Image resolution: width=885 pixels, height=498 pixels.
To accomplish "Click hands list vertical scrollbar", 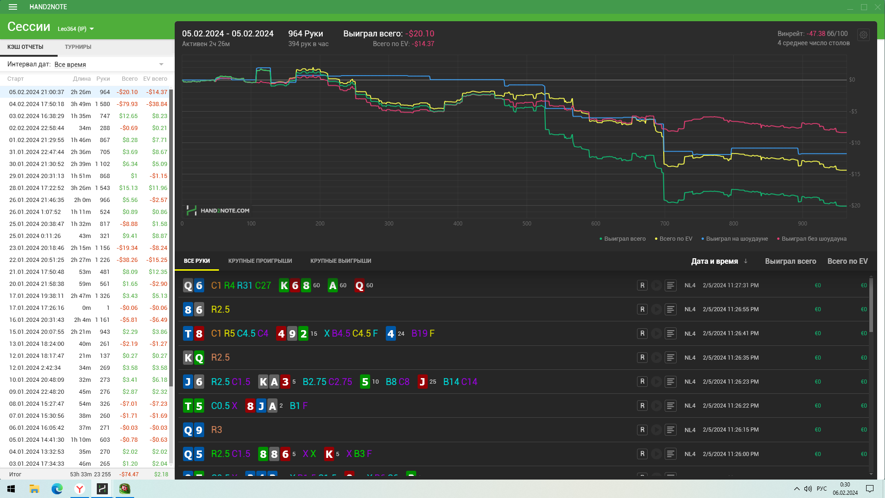I will 871,304.
